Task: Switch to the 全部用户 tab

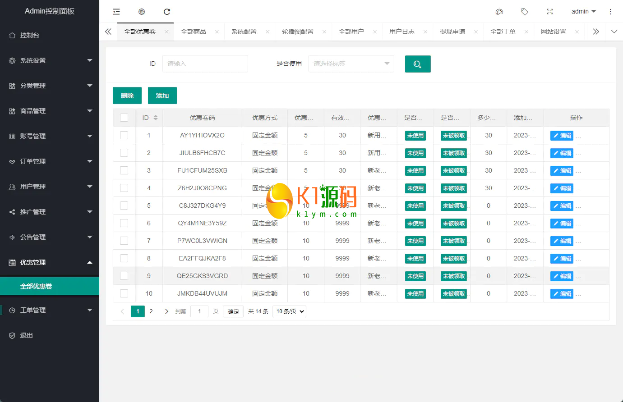Action: coord(351,32)
